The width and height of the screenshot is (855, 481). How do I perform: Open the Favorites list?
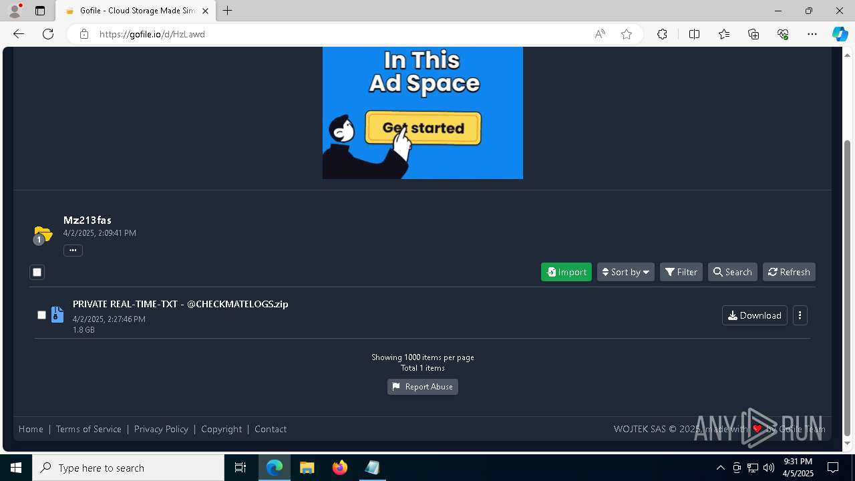[724, 34]
